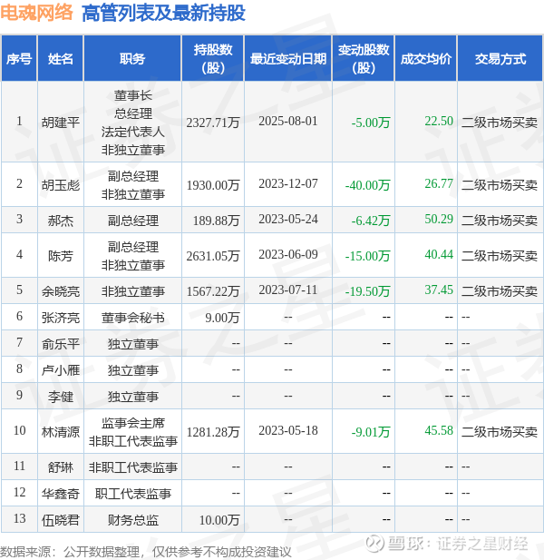The width and height of the screenshot is (544, 560).
Task: Select the 交易方式 column header
Action: click(500, 59)
